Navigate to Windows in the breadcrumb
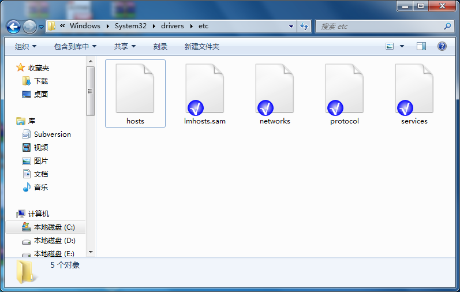This screenshot has height=292, width=460. 85,26
